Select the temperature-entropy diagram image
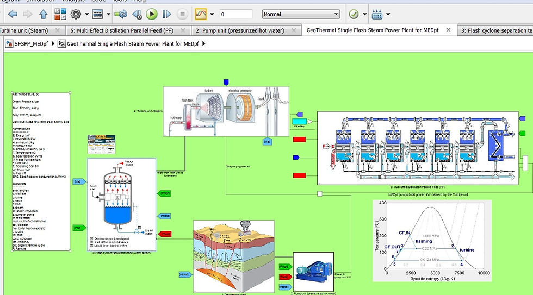Screen dimensions: 533x295 tap(432, 241)
